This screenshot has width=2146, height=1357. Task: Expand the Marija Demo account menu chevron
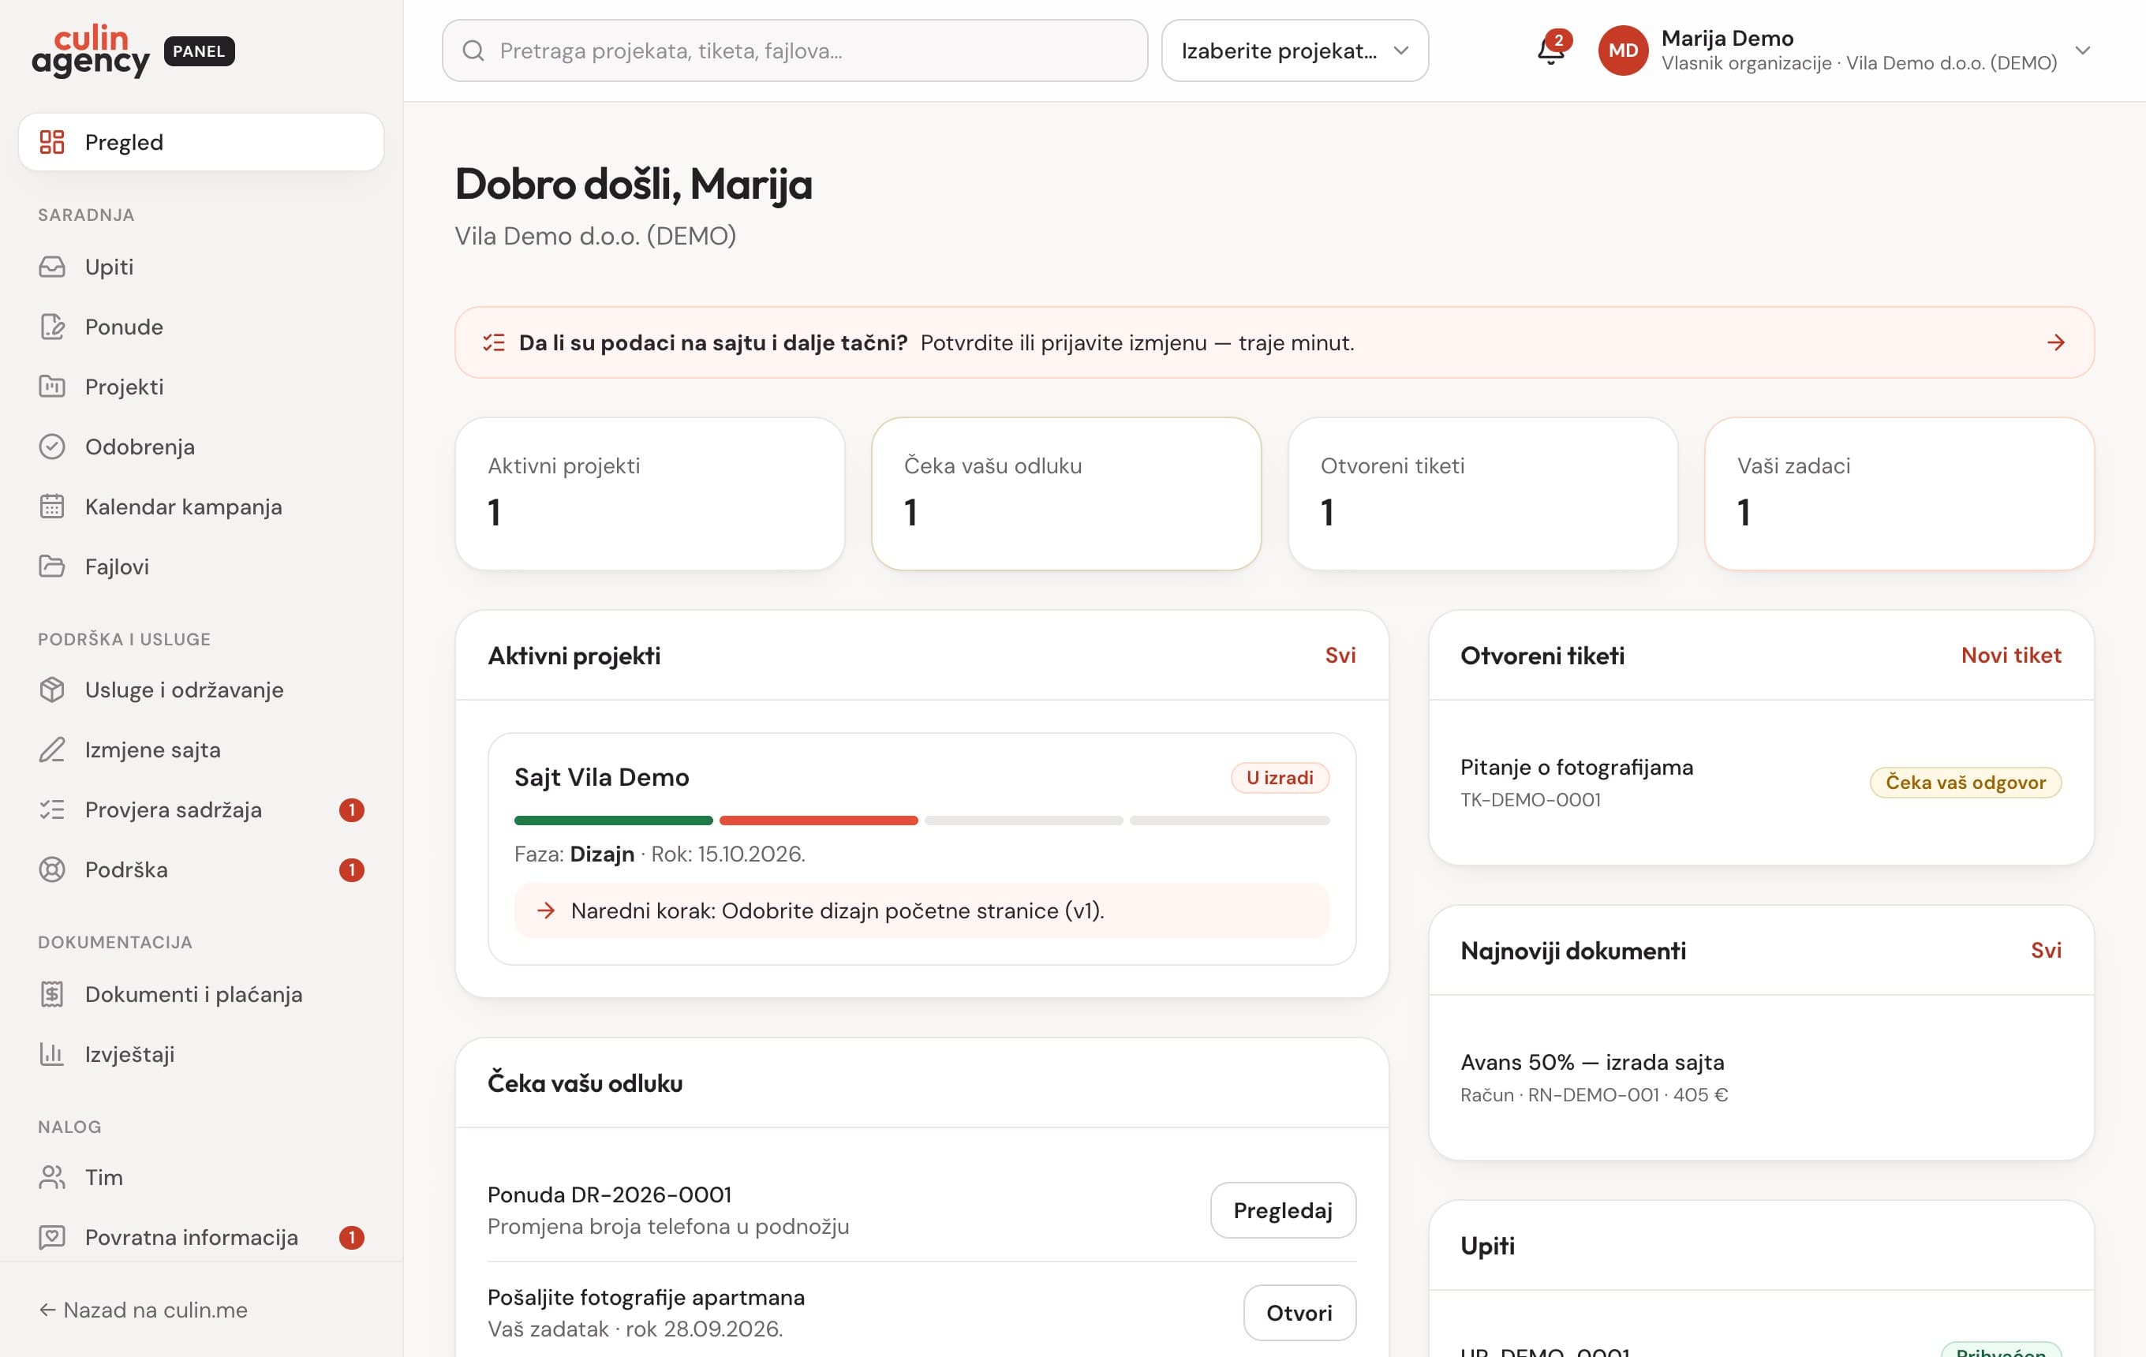tap(2083, 50)
